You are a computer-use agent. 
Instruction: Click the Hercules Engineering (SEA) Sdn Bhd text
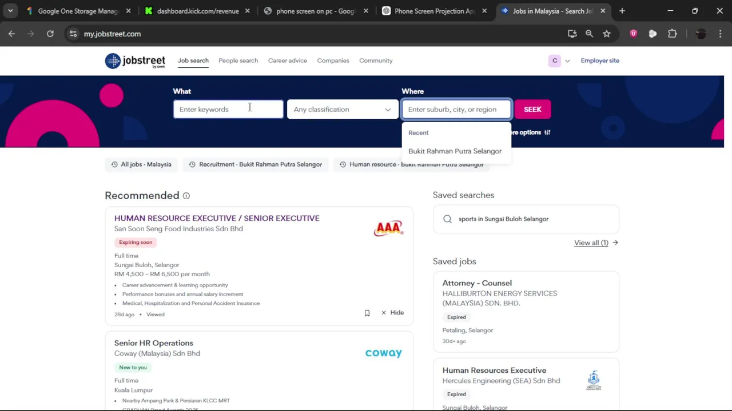[x=501, y=381]
